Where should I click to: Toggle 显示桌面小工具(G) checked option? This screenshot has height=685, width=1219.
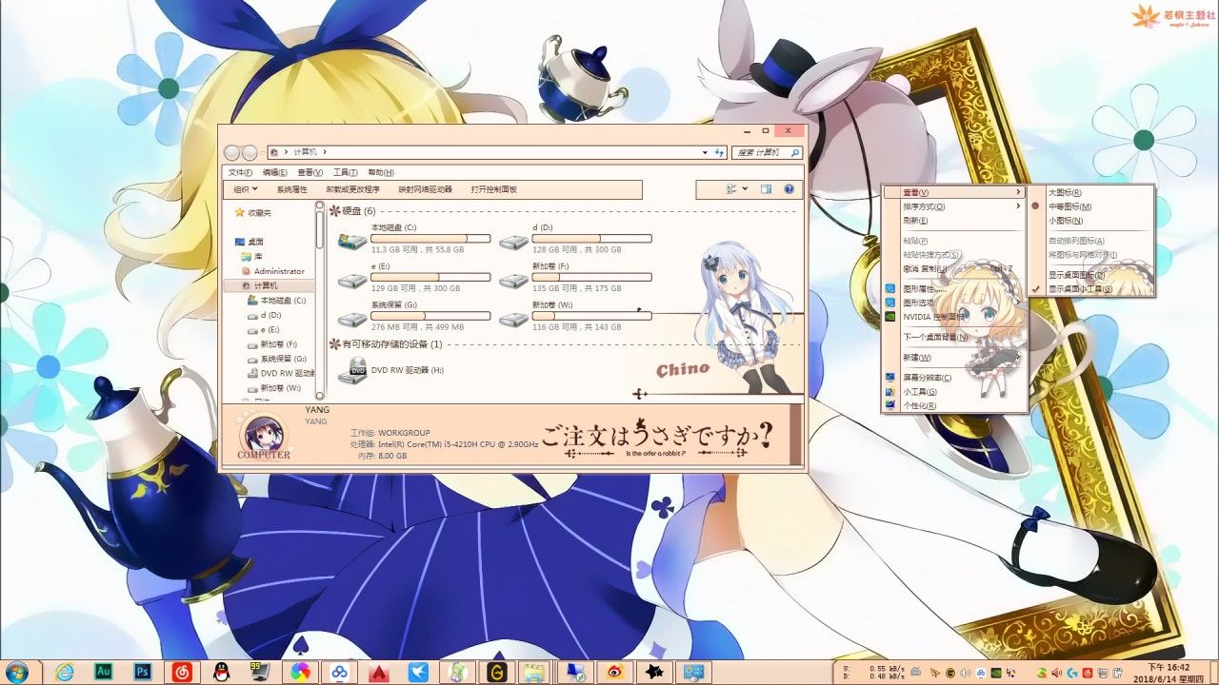1080,288
